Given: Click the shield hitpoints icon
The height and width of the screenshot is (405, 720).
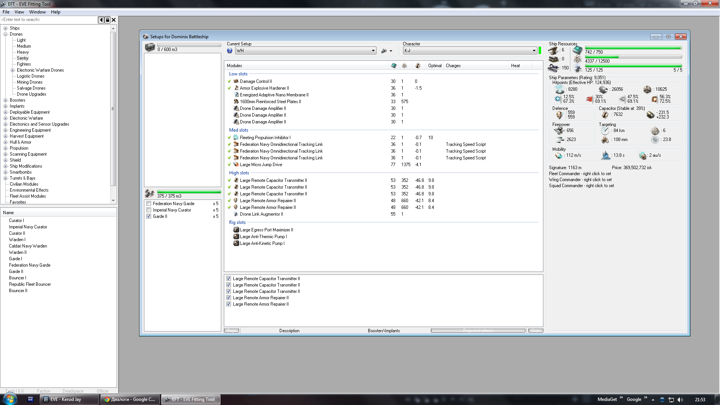Looking at the screenshot, I should (x=560, y=89).
